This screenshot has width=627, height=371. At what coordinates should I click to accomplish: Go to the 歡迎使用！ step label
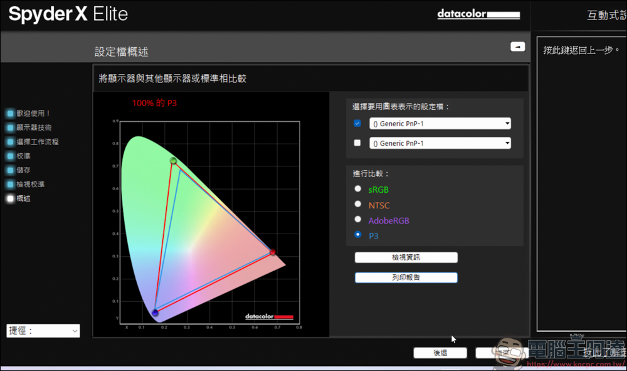pyautogui.click(x=33, y=113)
